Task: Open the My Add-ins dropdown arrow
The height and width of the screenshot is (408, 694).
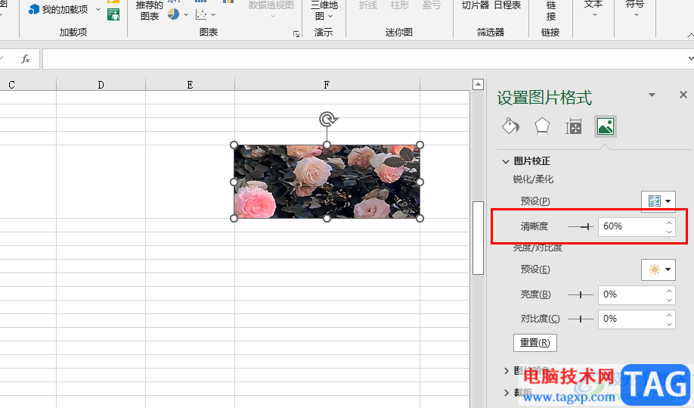Action: (98, 9)
